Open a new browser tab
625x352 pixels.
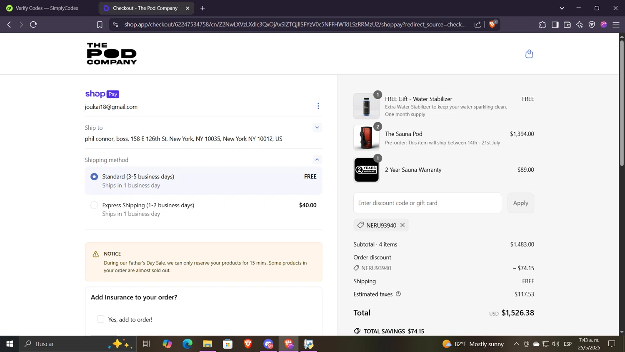202,8
